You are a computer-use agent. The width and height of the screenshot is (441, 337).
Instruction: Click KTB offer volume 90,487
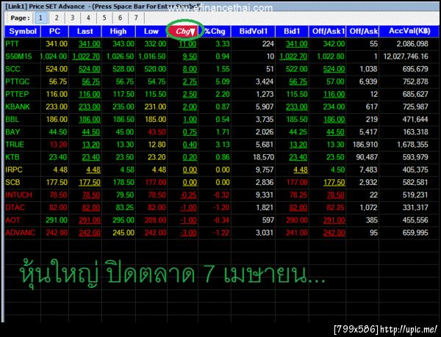coord(367,157)
